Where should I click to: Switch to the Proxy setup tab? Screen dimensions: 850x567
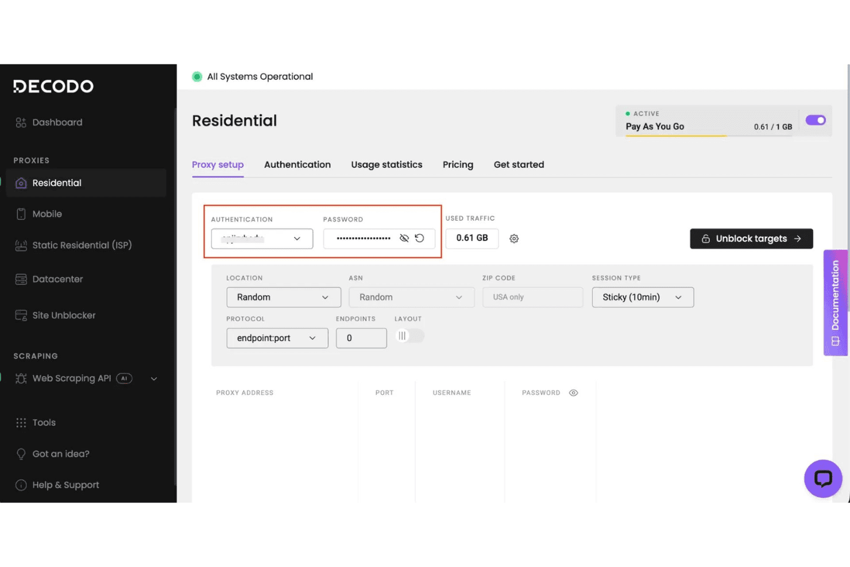coord(218,165)
